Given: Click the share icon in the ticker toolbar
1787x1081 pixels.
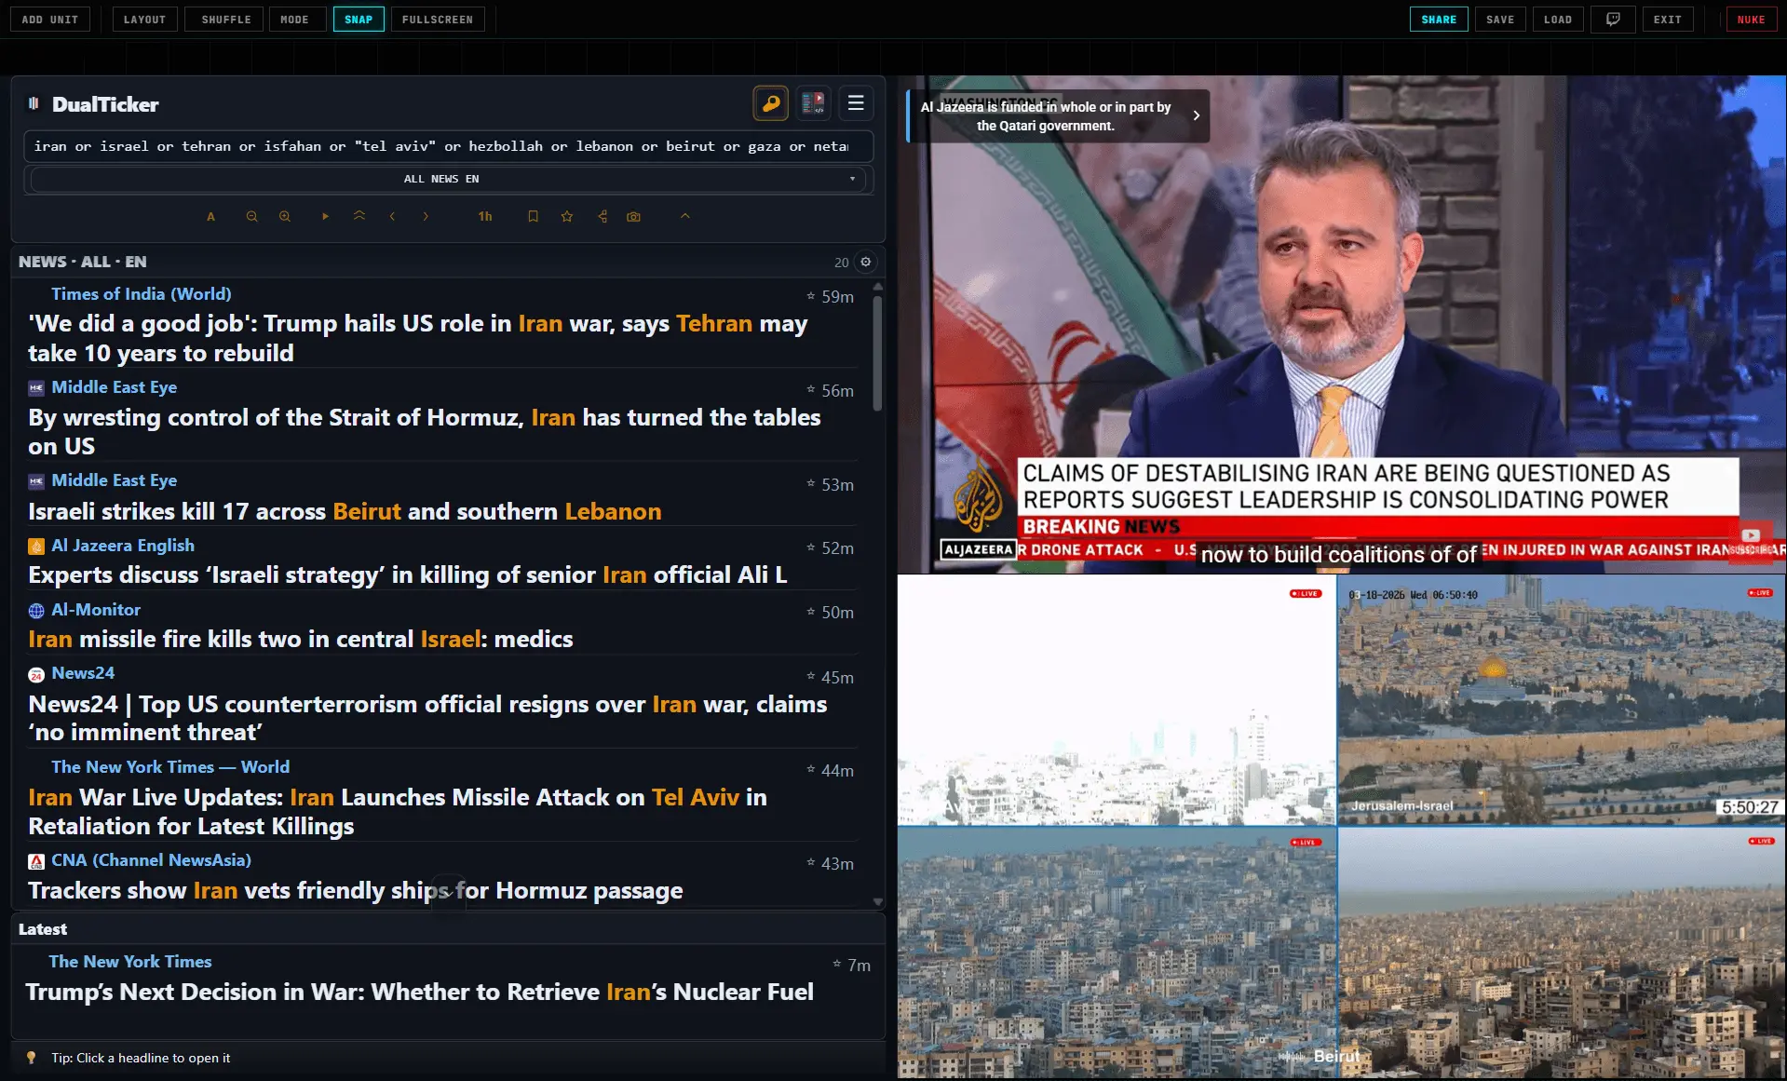Looking at the screenshot, I should pyautogui.click(x=602, y=216).
